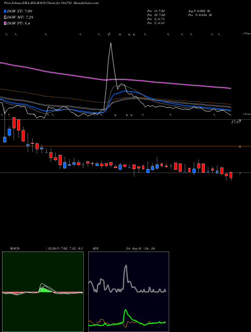Image resolution: width=251 pixels, height=332 pixels.
Task: Click the tall white volume spike peak
Action: [110, 43]
